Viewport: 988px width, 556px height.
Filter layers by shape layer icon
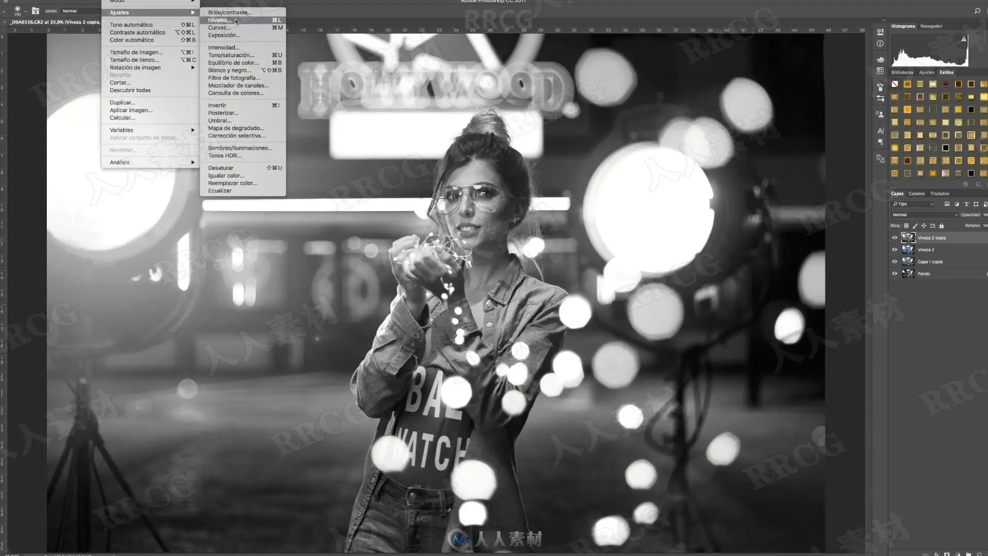click(976, 204)
